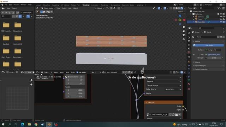Open the node editor Add menu
Image resolution: width=226 pixels, height=127 pixels.
point(67,72)
